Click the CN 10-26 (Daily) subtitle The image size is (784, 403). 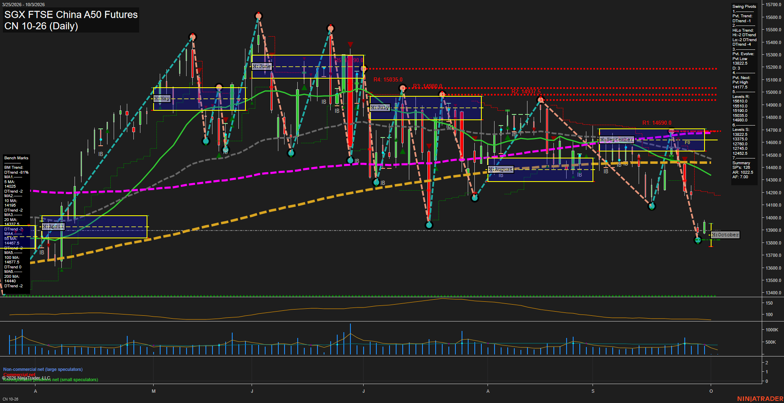41,26
